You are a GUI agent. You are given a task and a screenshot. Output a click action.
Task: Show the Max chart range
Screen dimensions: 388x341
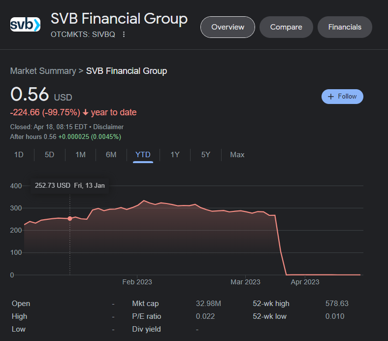coord(237,155)
